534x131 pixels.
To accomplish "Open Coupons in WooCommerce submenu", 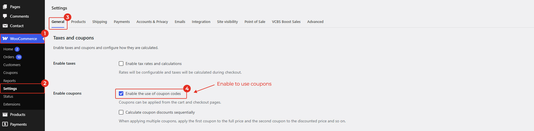I will point(11,73).
